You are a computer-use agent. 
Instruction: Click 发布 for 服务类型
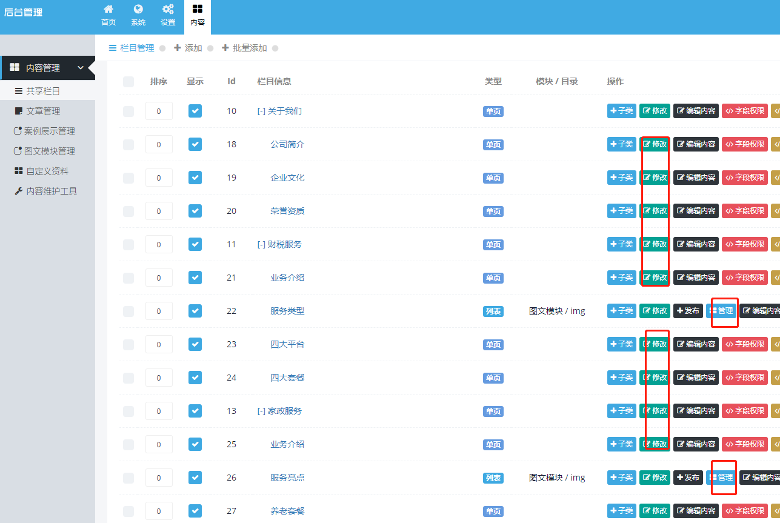tap(688, 311)
